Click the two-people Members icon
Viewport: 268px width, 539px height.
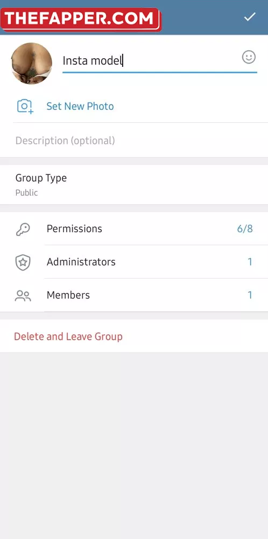(x=23, y=295)
